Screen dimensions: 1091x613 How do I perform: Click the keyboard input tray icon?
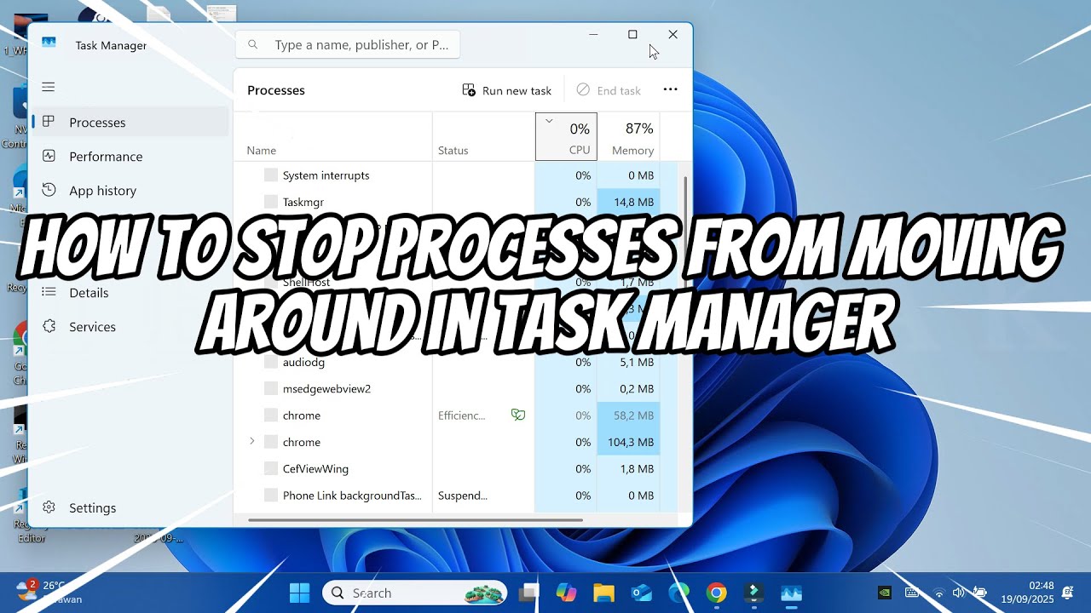click(x=911, y=593)
